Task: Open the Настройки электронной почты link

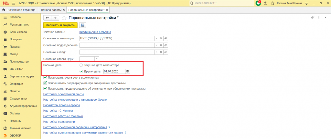Action: click(64, 94)
